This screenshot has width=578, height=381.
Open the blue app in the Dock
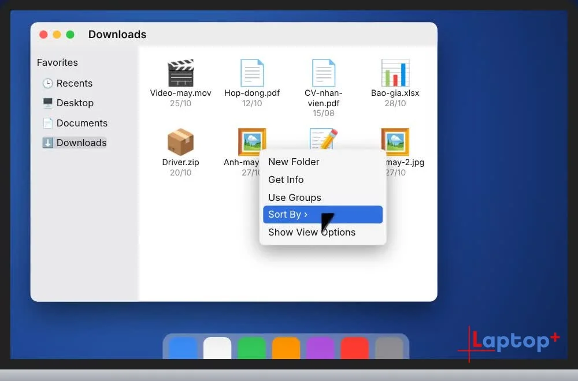(x=183, y=348)
